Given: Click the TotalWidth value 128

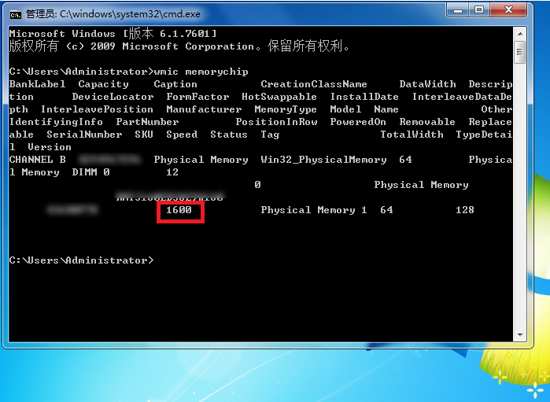Looking at the screenshot, I should tap(465, 210).
